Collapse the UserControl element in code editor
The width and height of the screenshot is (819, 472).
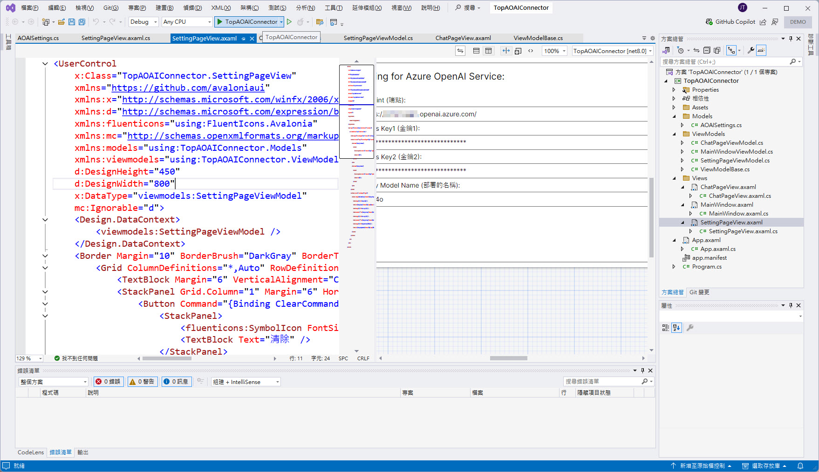pos(45,64)
